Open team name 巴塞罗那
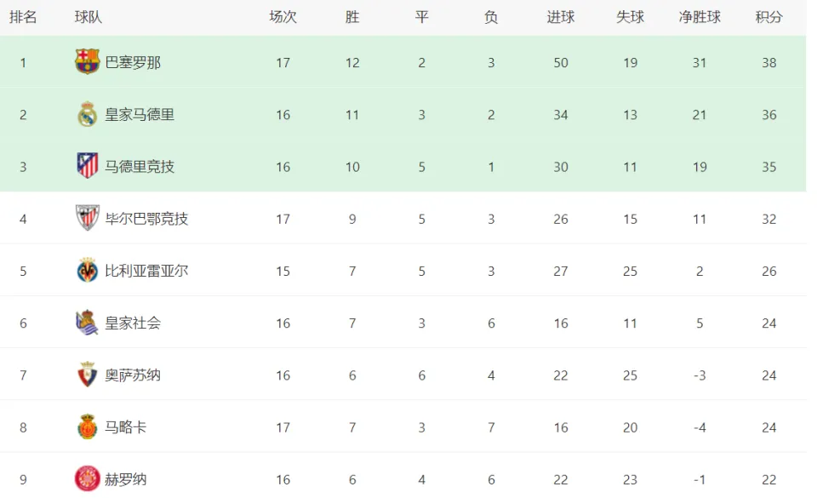817x498 pixels. coord(133,62)
